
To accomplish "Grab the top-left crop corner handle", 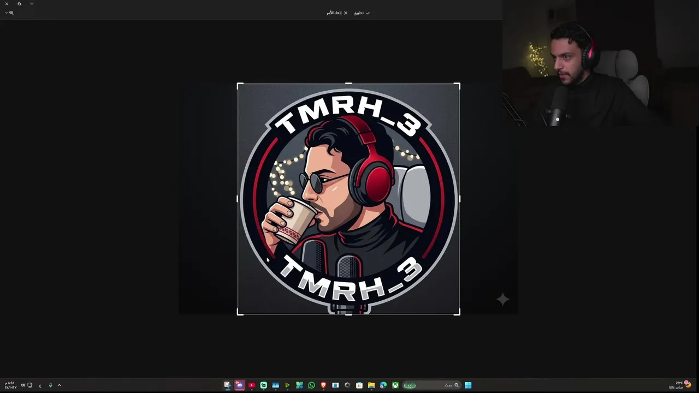I will coord(239,85).
